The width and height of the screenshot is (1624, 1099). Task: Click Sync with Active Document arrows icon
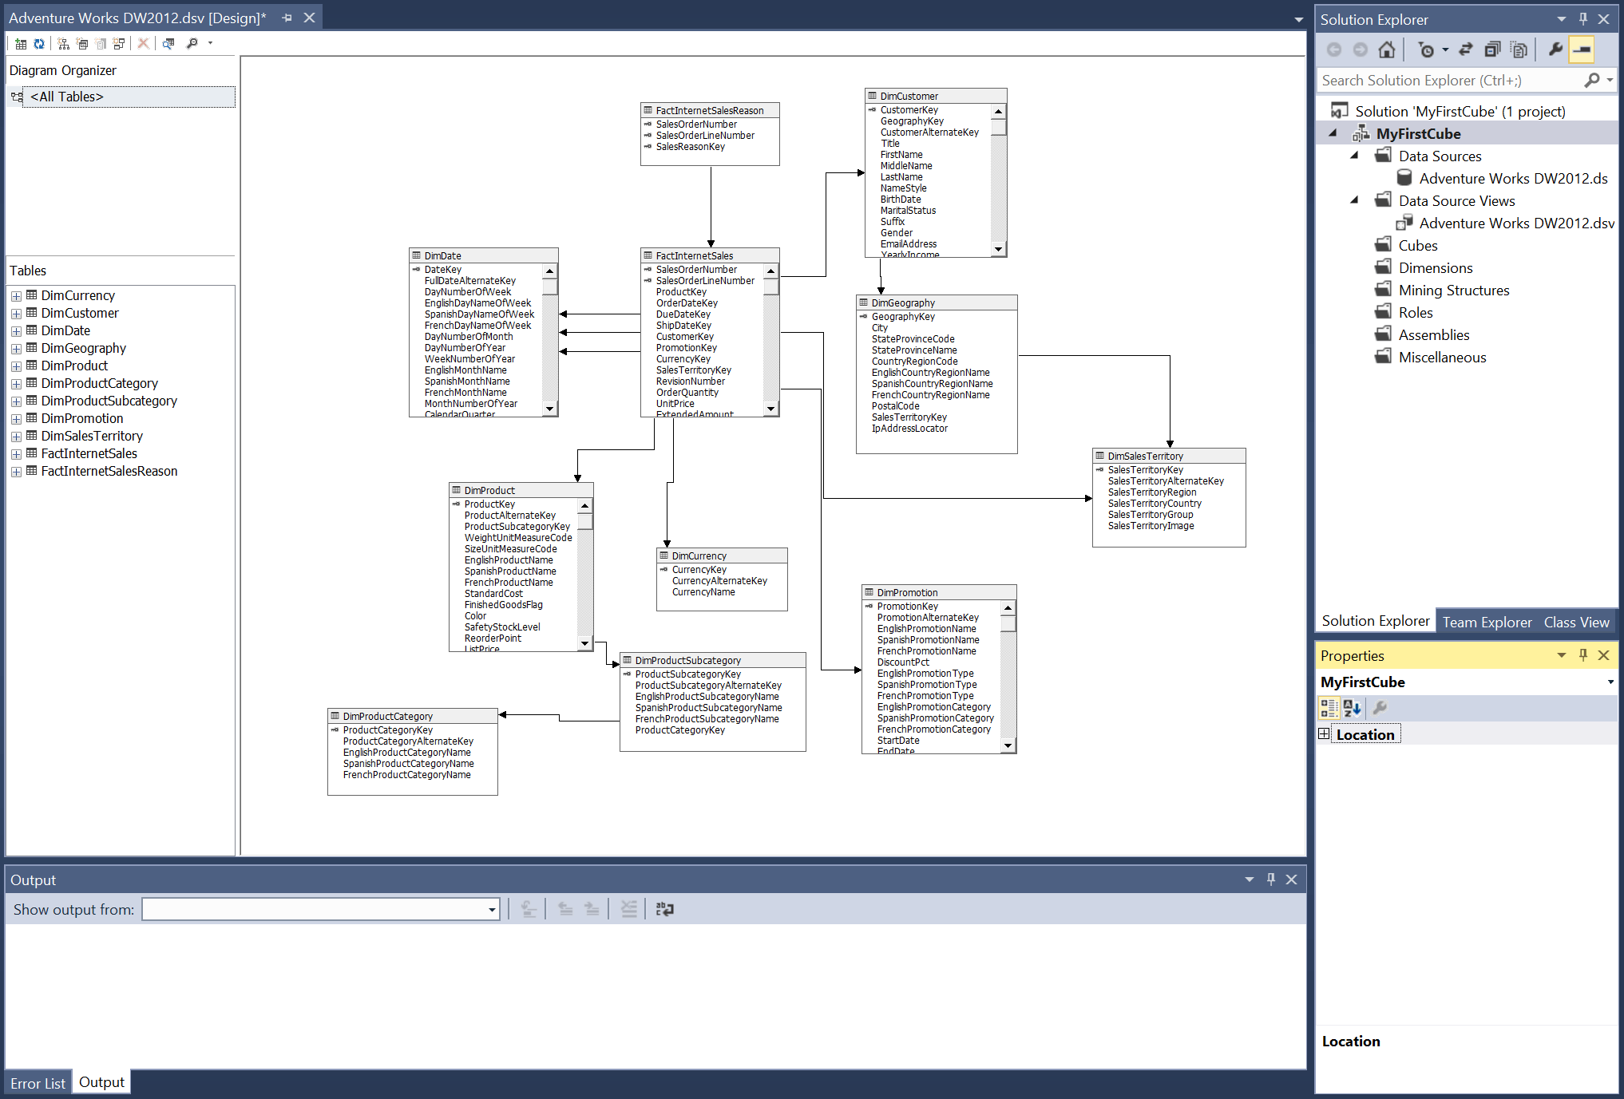pos(1465,50)
